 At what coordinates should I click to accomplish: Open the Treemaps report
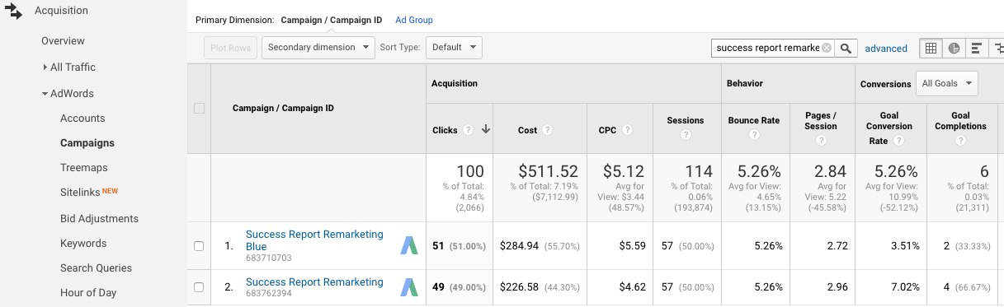tap(84, 168)
